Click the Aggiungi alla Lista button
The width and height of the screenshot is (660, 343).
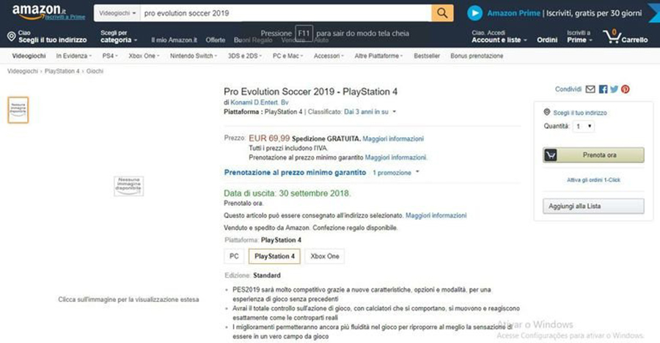point(593,206)
